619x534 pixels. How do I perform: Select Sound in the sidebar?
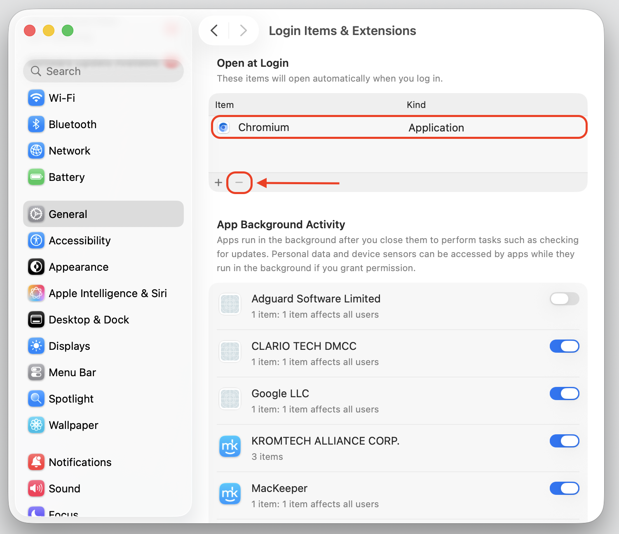pyautogui.click(x=103, y=489)
